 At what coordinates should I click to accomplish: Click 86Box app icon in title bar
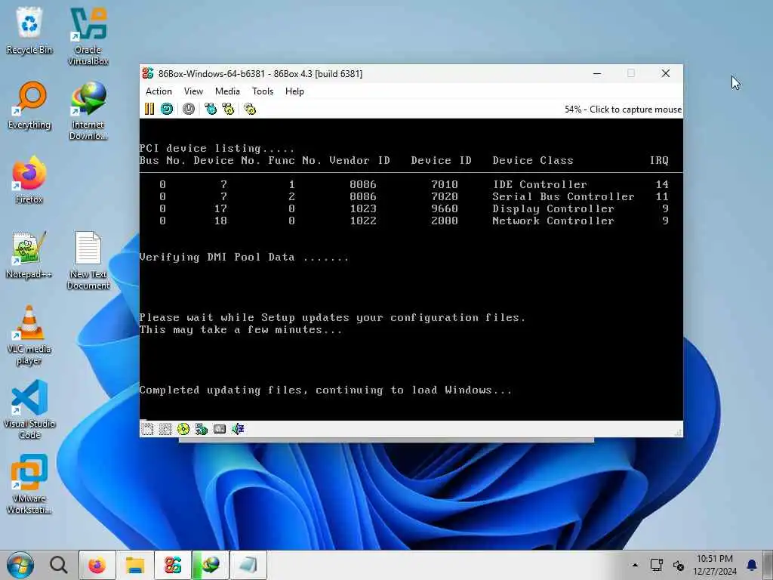(148, 73)
